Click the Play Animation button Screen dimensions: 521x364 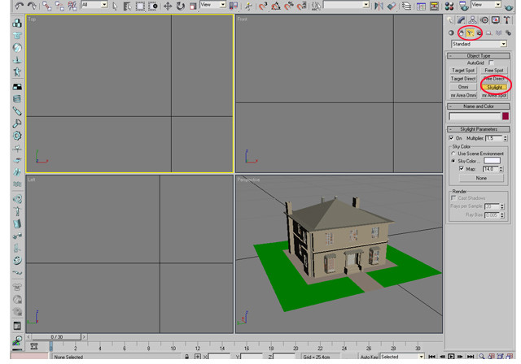(452, 356)
